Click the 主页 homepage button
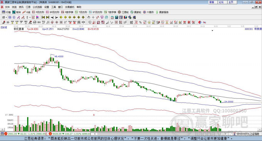This screenshot has height=141, width=262. (x=232, y=2)
